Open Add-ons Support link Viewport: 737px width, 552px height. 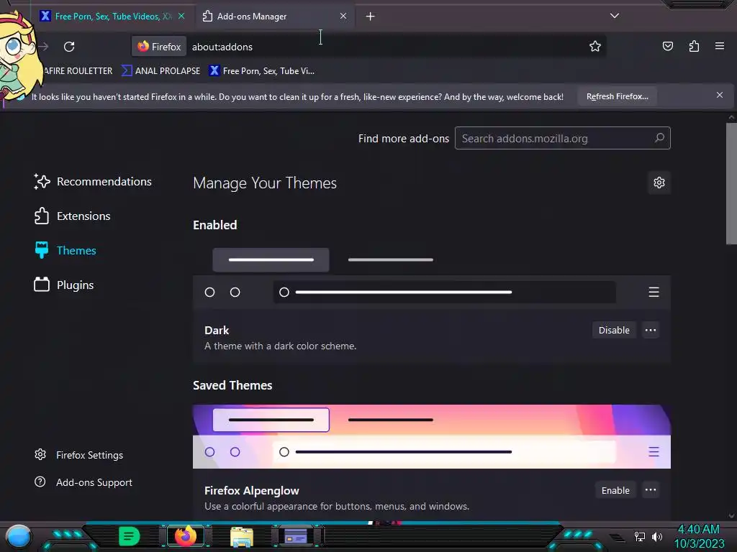click(x=83, y=482)
